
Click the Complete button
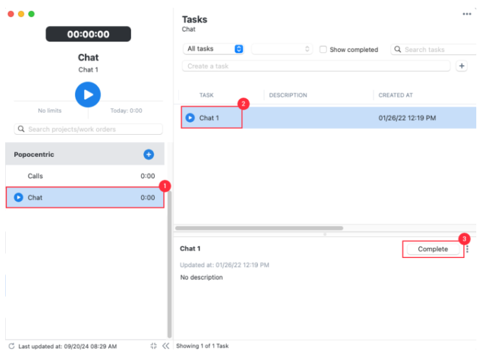433,249
